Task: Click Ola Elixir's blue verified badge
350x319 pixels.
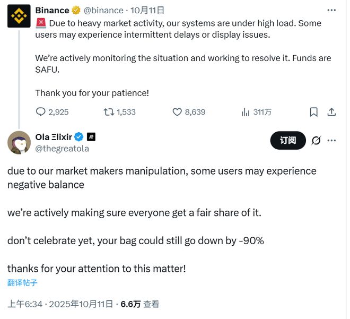Action: coord(78,137)
